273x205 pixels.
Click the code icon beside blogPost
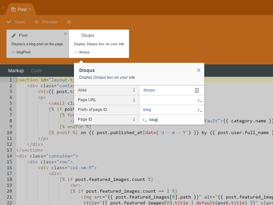coord(13,52)
